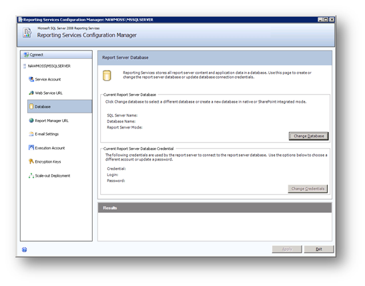The height and width of the screenshot is (286, 365).
Task: Click the Change Credentials button
Action: [308, 189]
